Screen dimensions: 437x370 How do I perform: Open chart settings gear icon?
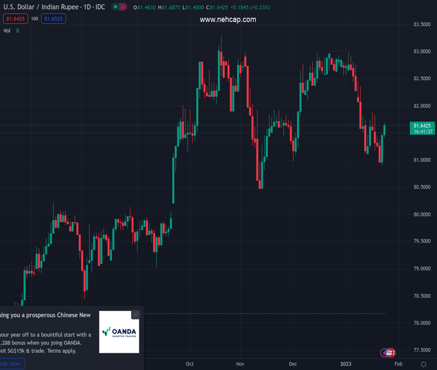pyautogui.click(x=423, y=364)
